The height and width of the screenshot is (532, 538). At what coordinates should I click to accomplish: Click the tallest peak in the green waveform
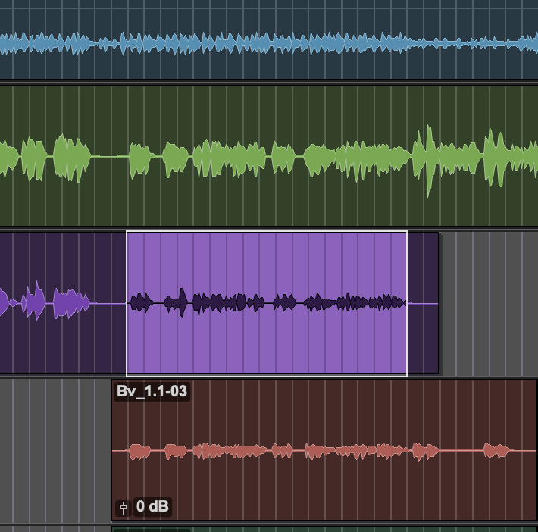[430, 159]
